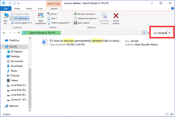The image size is (175, 117).
Task: Open the Word document search result
Action: click(45, 42)
